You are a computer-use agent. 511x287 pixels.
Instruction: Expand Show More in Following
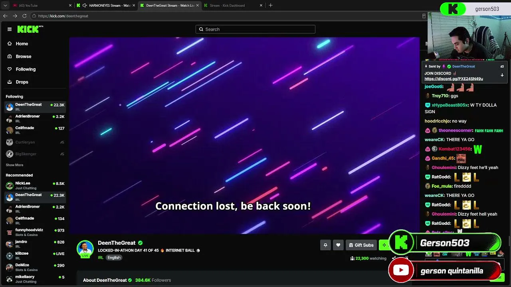[x=14, y=165]
